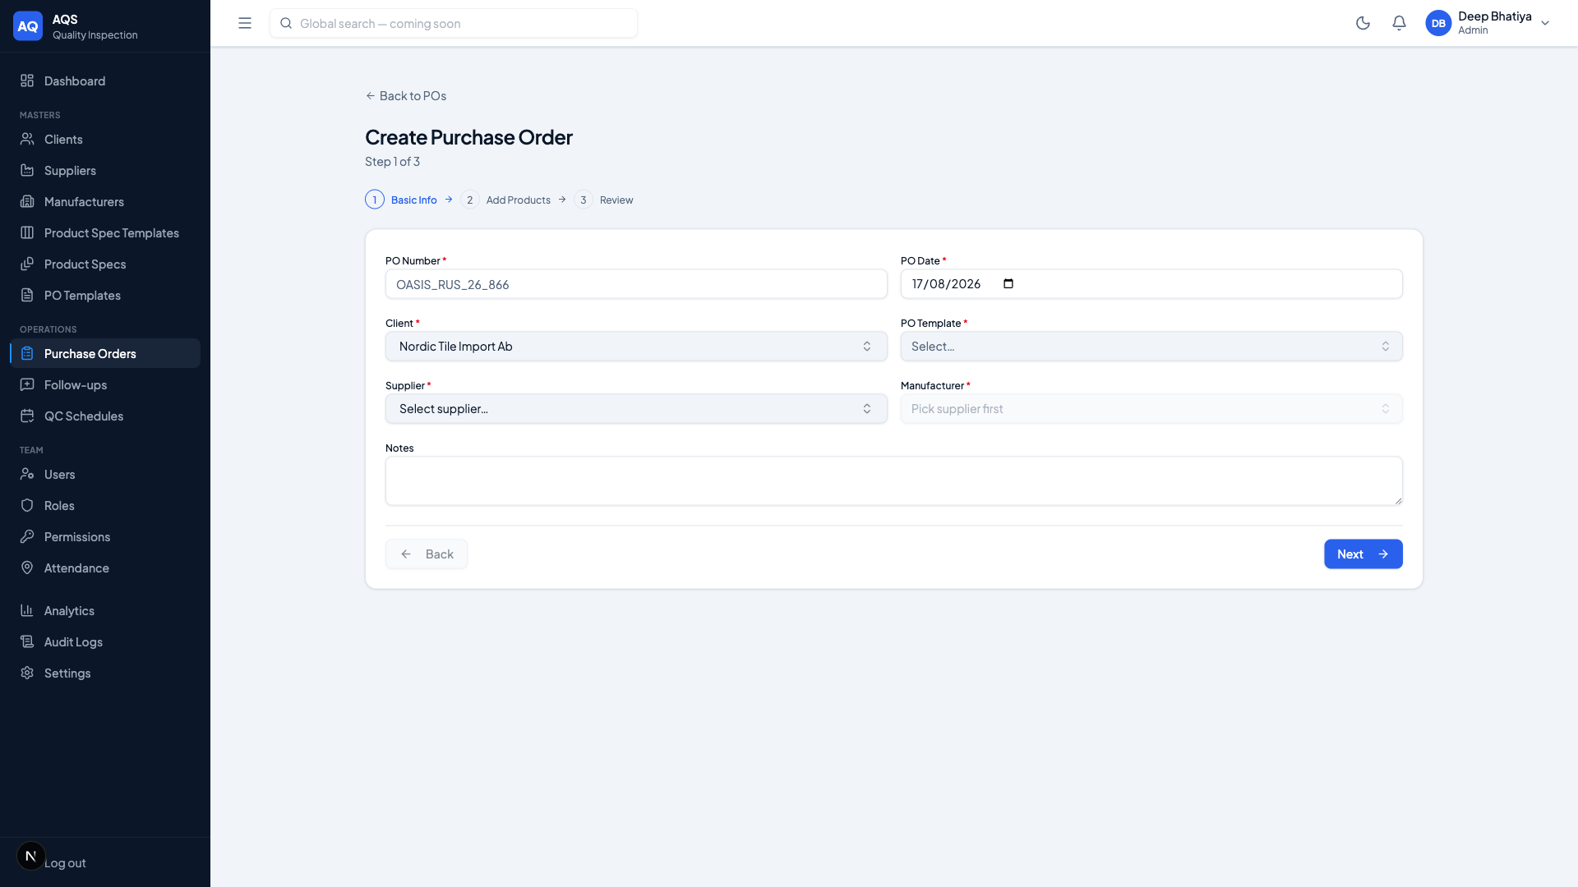Click Log out in sidebar

65,862
